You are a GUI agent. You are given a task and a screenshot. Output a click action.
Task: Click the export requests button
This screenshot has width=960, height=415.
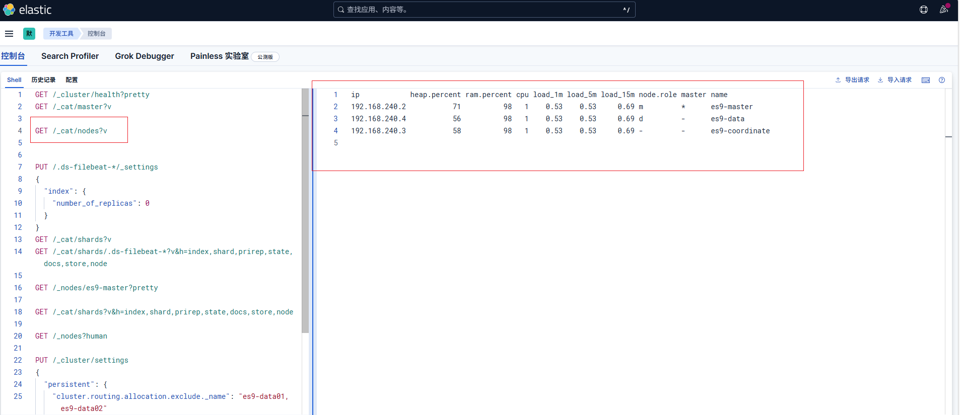[852, 80]
